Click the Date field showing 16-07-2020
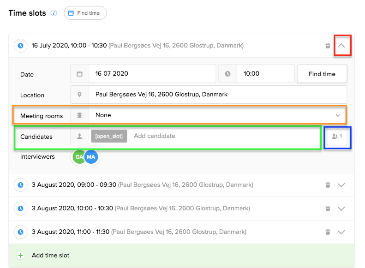The width and height of the screenshot is (365, 268). [151, 74]
